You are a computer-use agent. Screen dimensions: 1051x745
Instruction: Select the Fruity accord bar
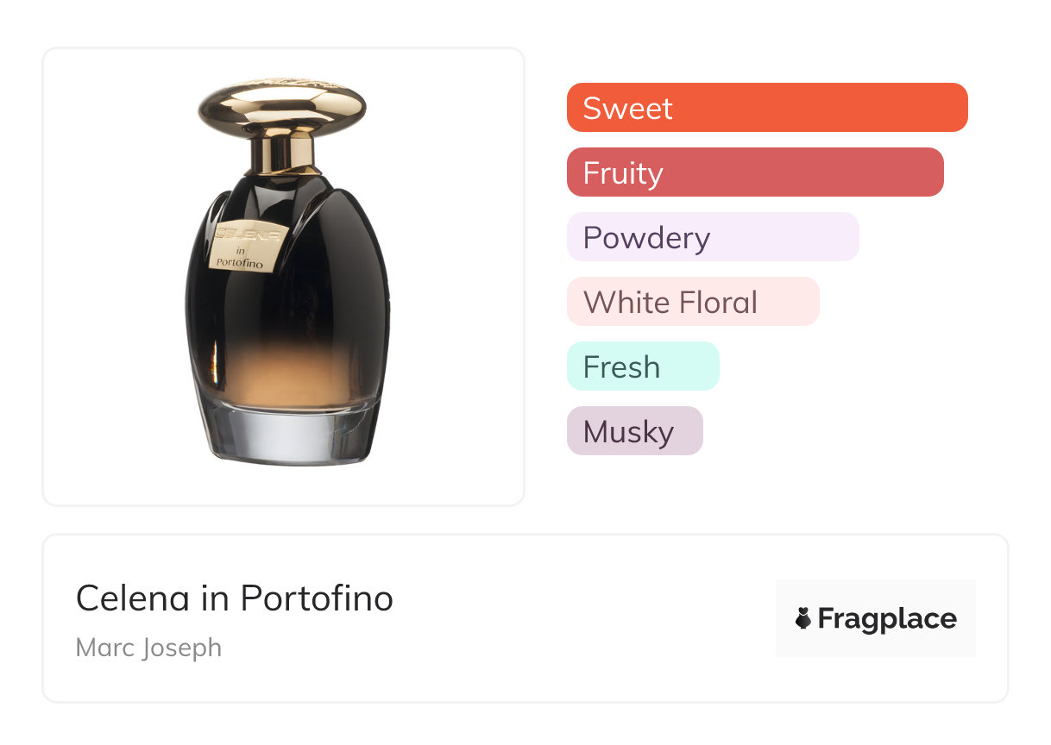pyautogui.click(x=754, y=172)
